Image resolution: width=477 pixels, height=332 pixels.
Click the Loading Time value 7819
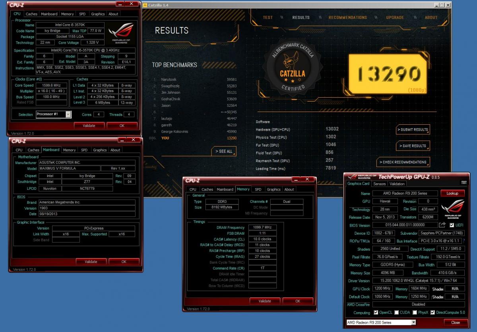coord(331,168)
